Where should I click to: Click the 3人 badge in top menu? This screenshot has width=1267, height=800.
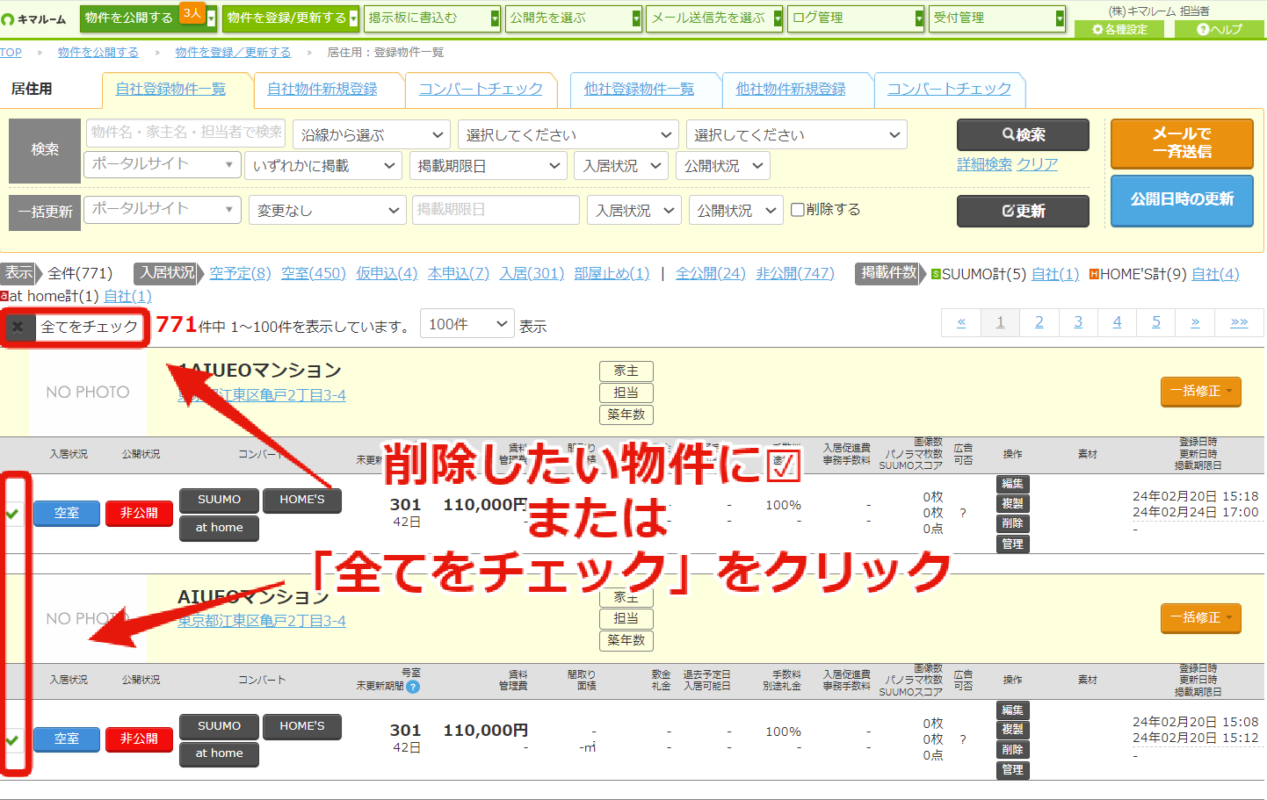192,13
